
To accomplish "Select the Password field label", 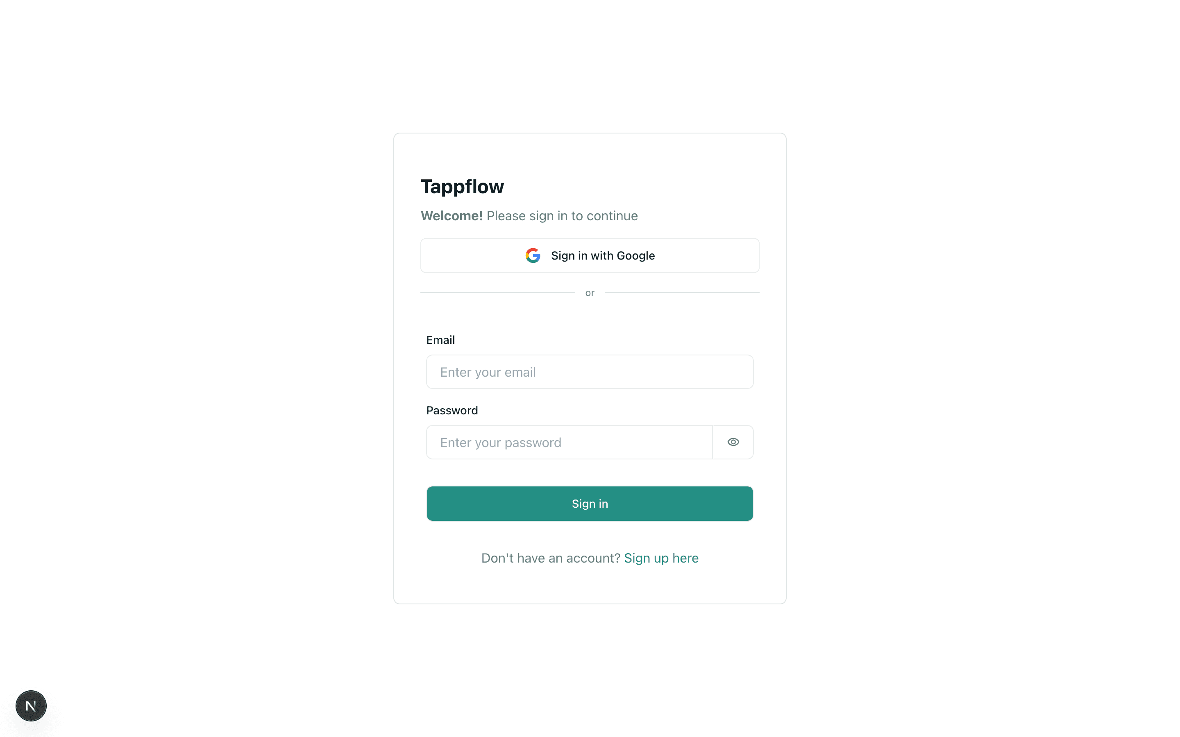I will pos(452,410).
